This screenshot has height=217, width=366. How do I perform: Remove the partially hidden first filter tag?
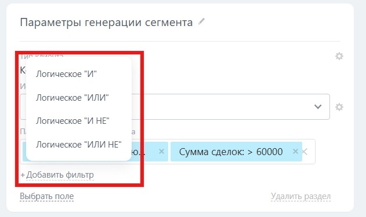pos(161,152)
